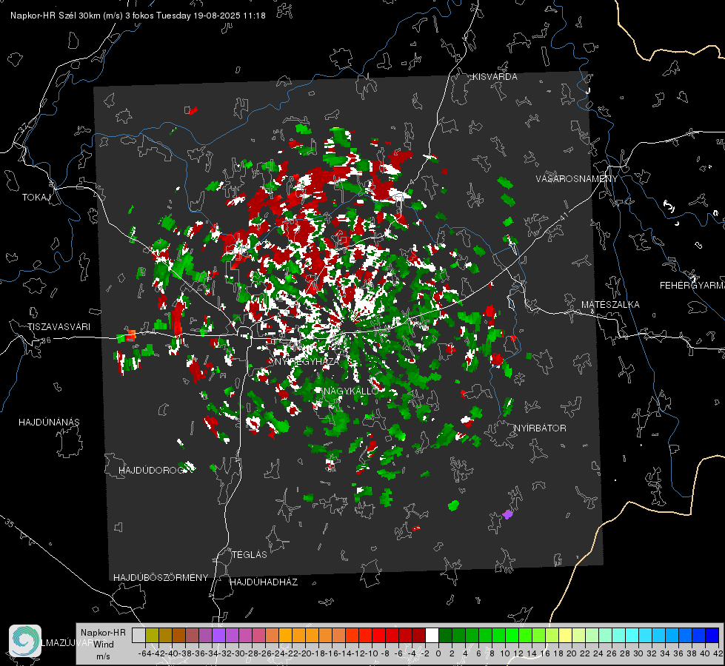Select the MÁTÉSZALKA city label

[x=610, y=305]
